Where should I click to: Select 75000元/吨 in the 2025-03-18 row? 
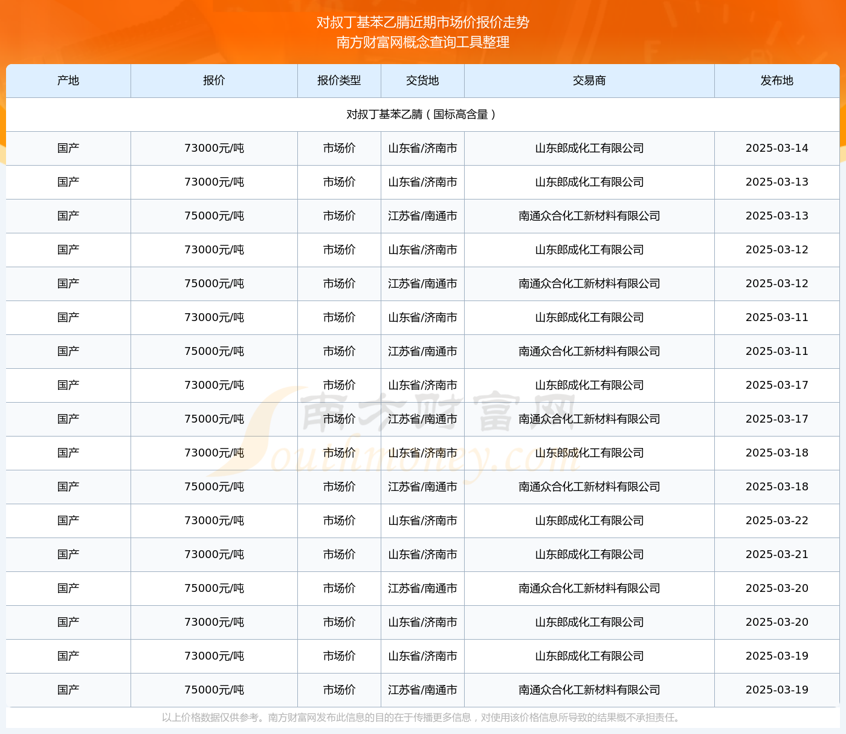pos(214,487)
